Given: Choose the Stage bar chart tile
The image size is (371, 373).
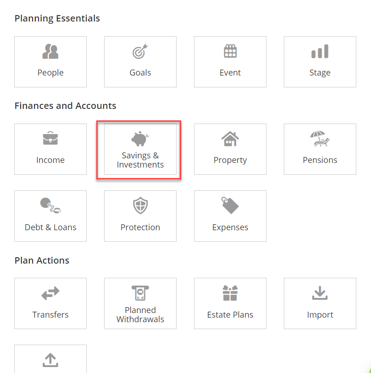Looking at the screenshot, I should point(320,62).
